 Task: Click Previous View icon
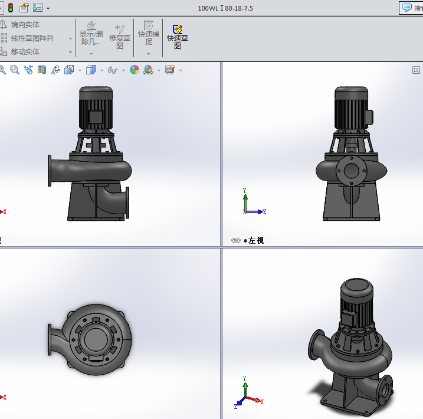coord(28,70)
